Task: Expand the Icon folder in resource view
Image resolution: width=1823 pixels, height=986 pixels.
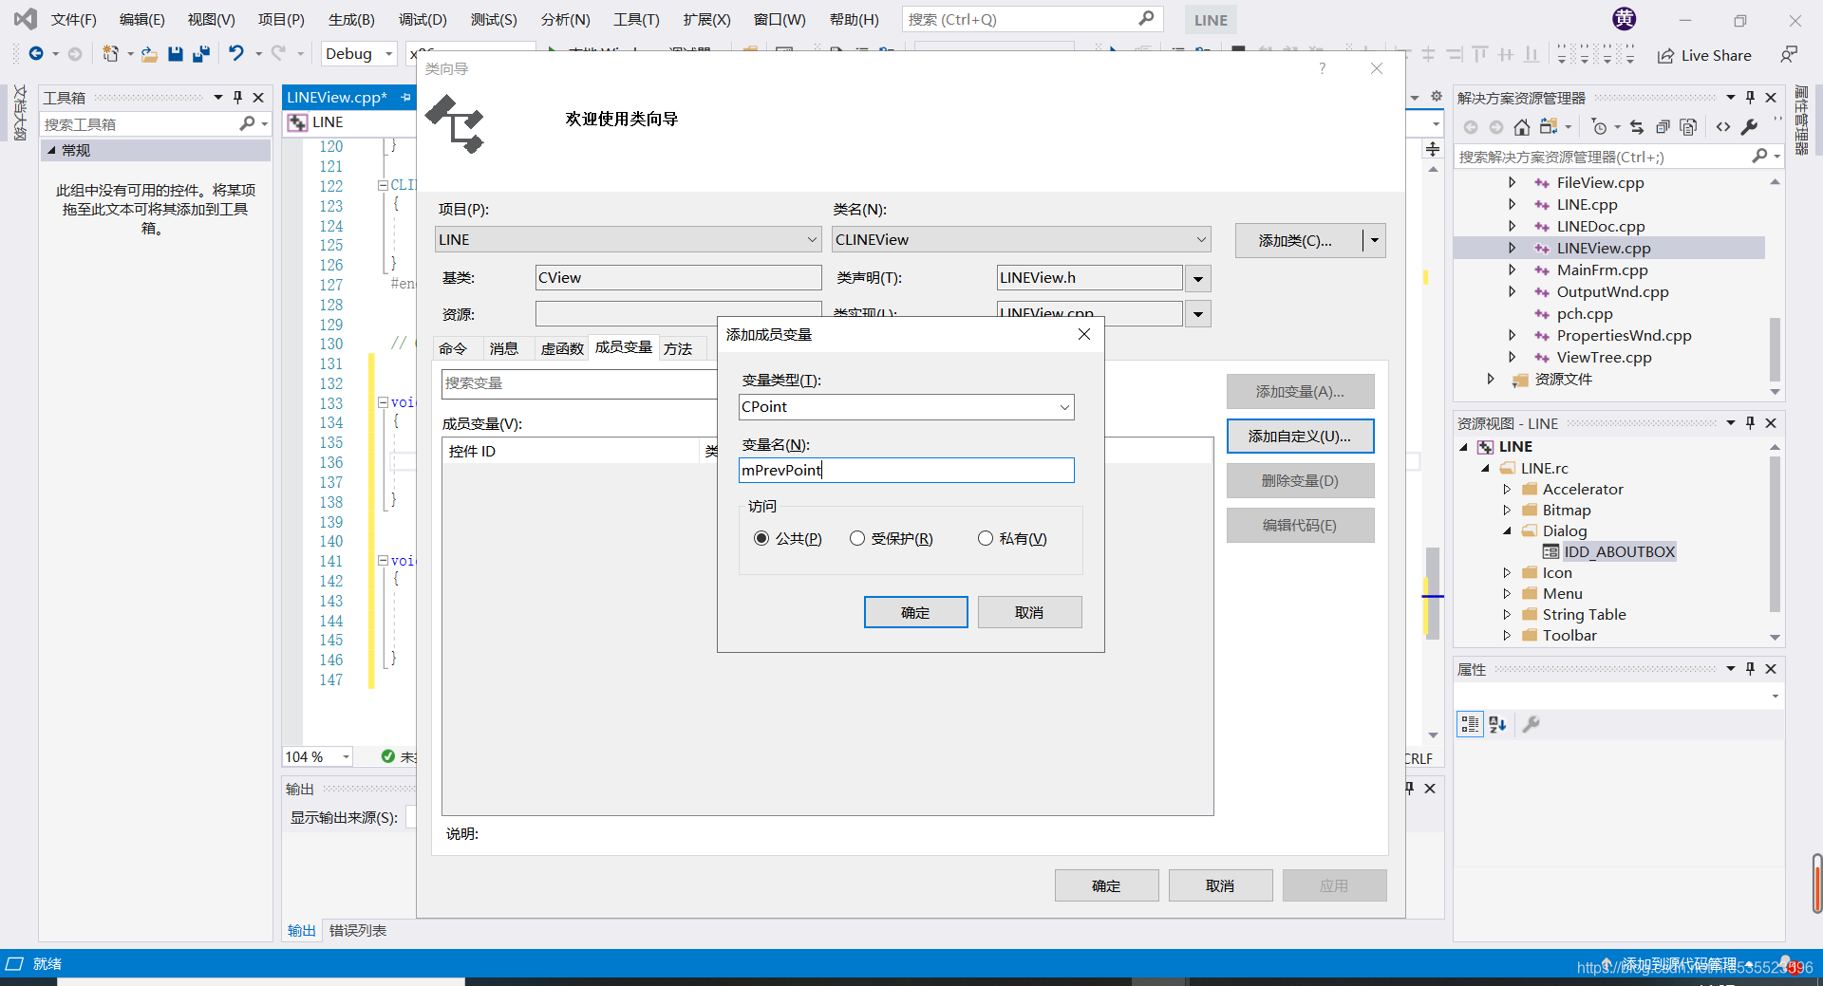Action: tap(1508, 572)
